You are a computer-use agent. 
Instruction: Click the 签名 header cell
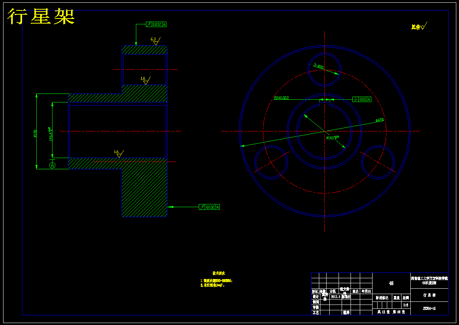356,291
